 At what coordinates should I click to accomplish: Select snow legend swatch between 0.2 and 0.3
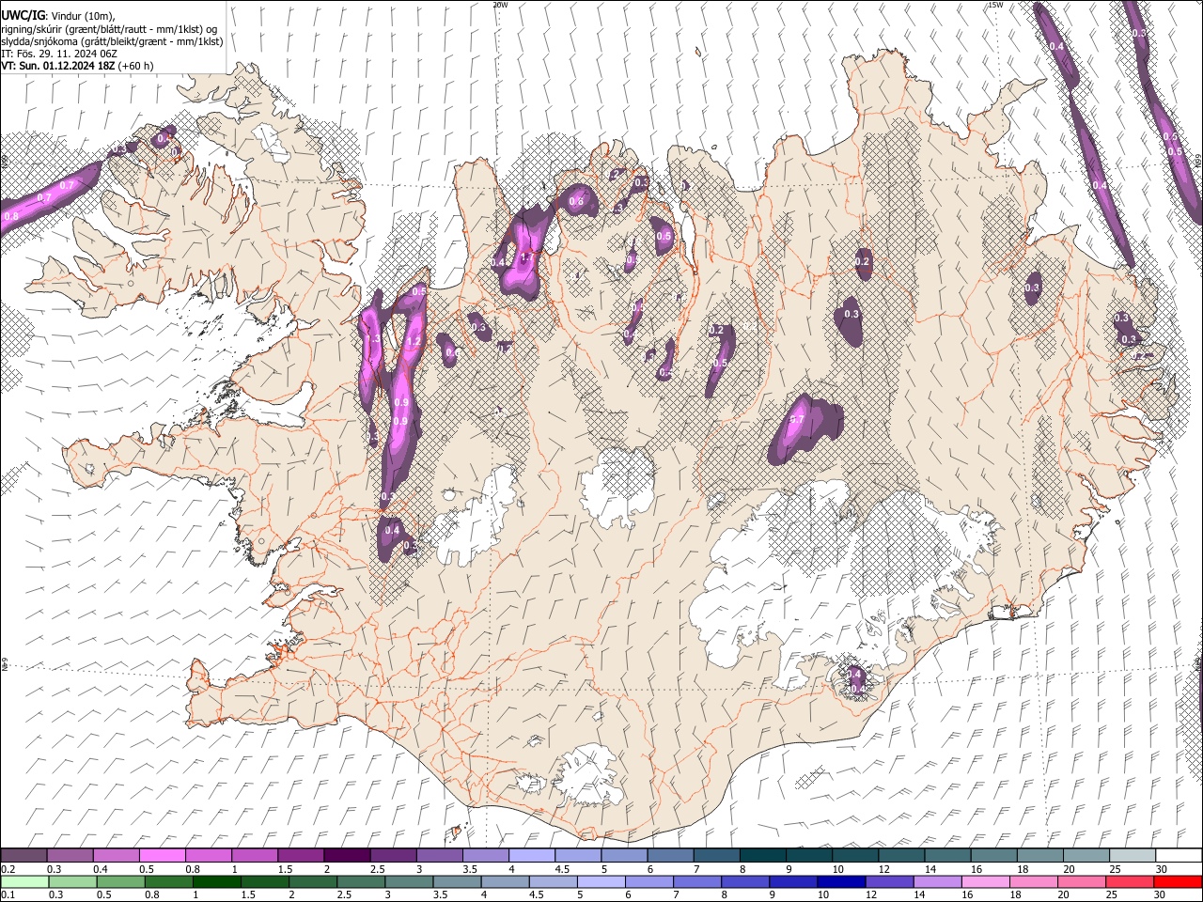click(23, 855)
